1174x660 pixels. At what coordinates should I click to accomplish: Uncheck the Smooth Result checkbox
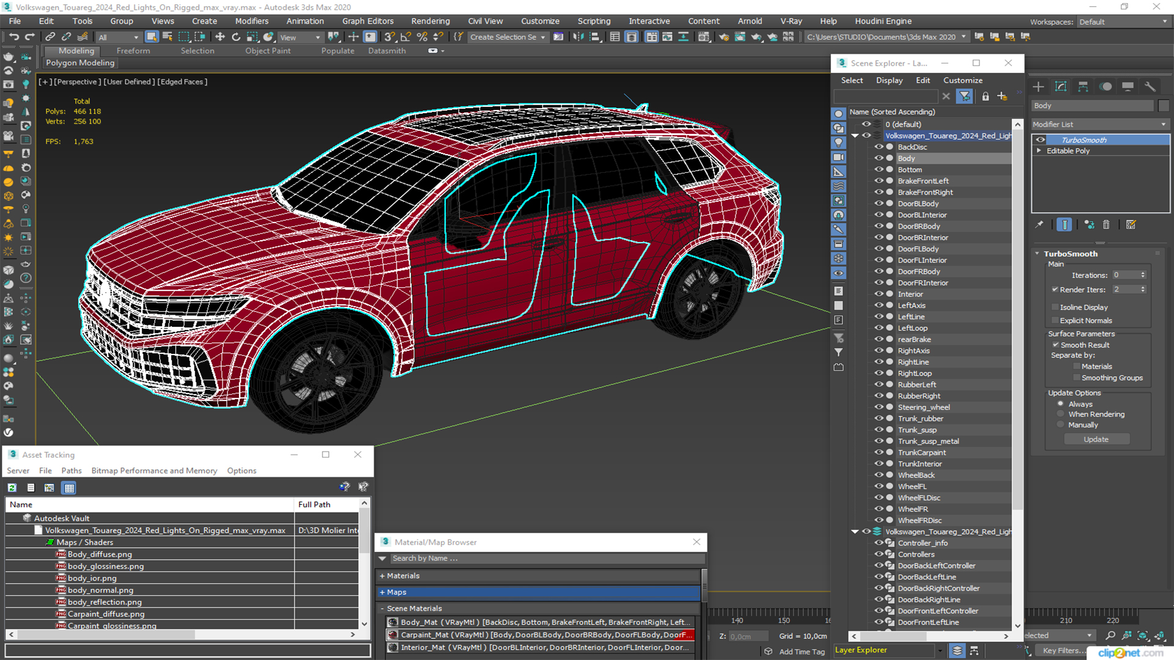coord(1055,345)
